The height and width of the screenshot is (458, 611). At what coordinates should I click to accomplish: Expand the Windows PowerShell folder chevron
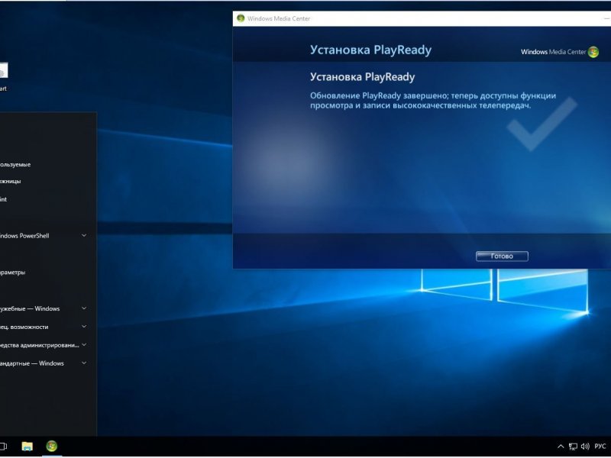84,235
